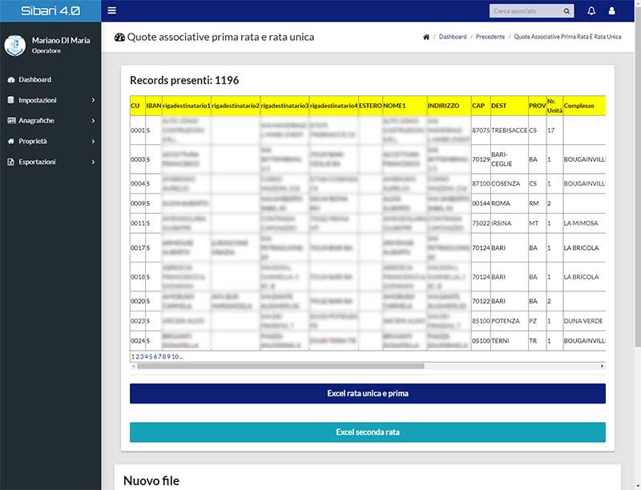The image size is (641, 490).
Task: Click the CU column header
Action: click(138, 106)
